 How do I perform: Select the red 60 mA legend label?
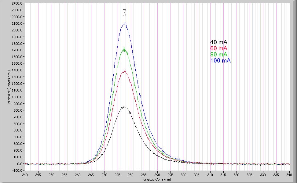coord(218,48)
